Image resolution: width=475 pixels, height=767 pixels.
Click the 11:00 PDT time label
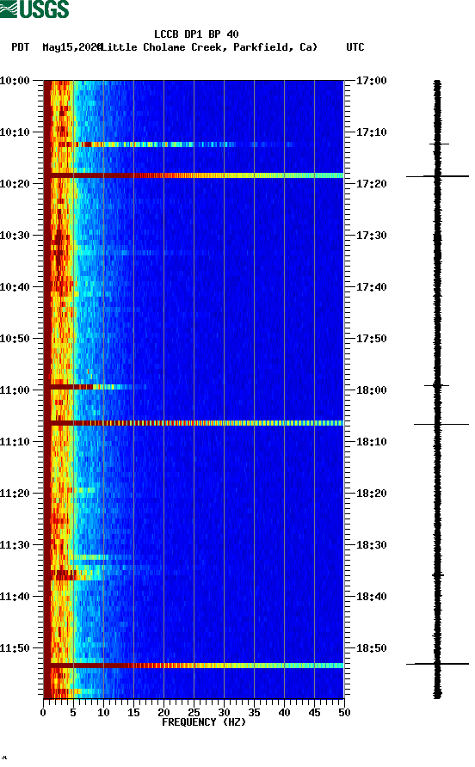click(15, 390)
